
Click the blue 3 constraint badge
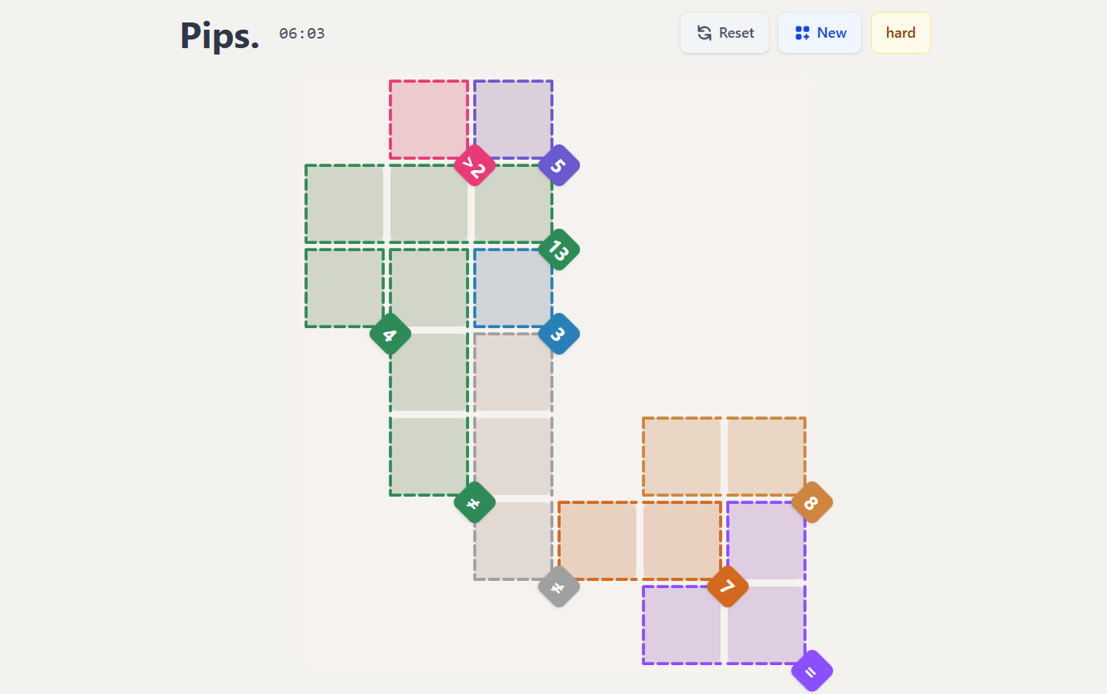(x=558, y=334)
